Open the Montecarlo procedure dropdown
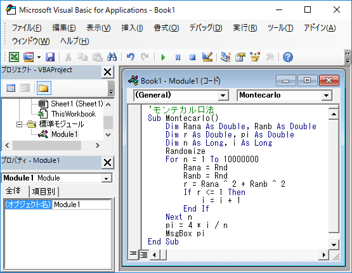 (x=327, y=96)
